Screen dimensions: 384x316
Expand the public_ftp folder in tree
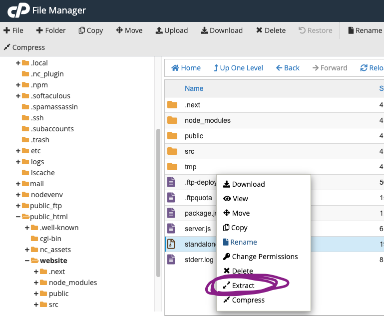[x=18, y=206]
